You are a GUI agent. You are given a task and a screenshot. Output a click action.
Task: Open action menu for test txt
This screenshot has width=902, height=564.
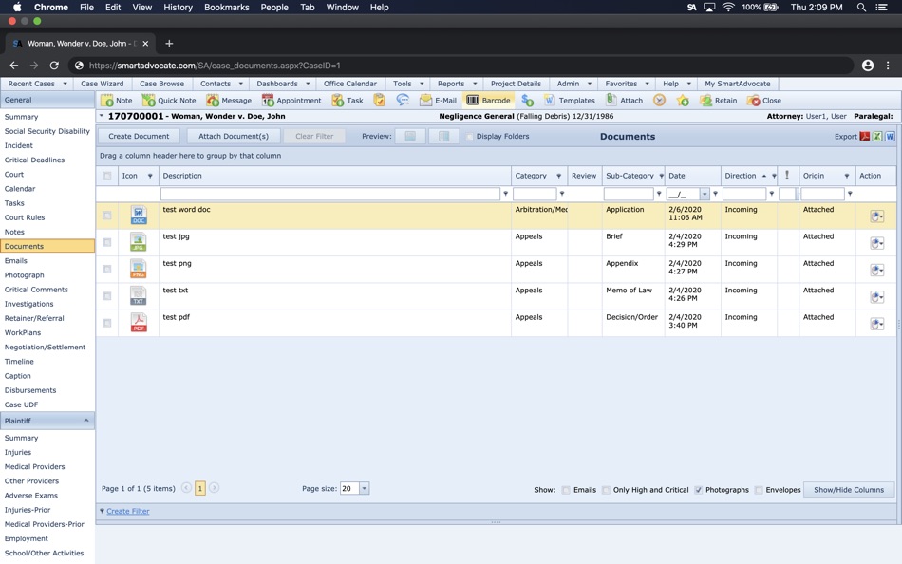point(876,297)
